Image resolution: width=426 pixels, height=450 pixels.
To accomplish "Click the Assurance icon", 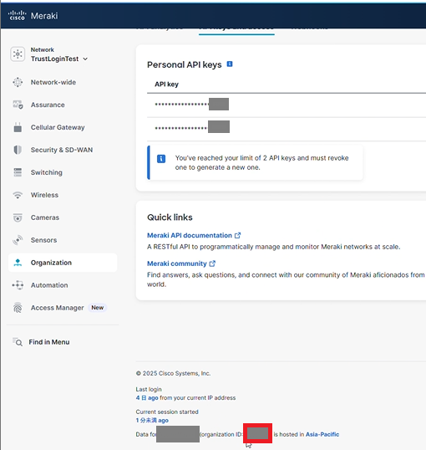I will click(18, 105).
